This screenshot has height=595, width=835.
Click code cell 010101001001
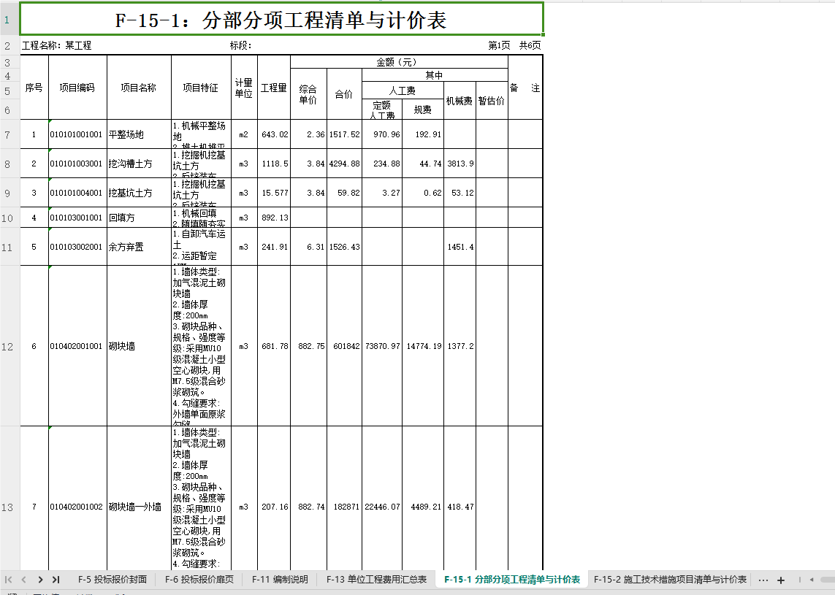click(77, 134)
